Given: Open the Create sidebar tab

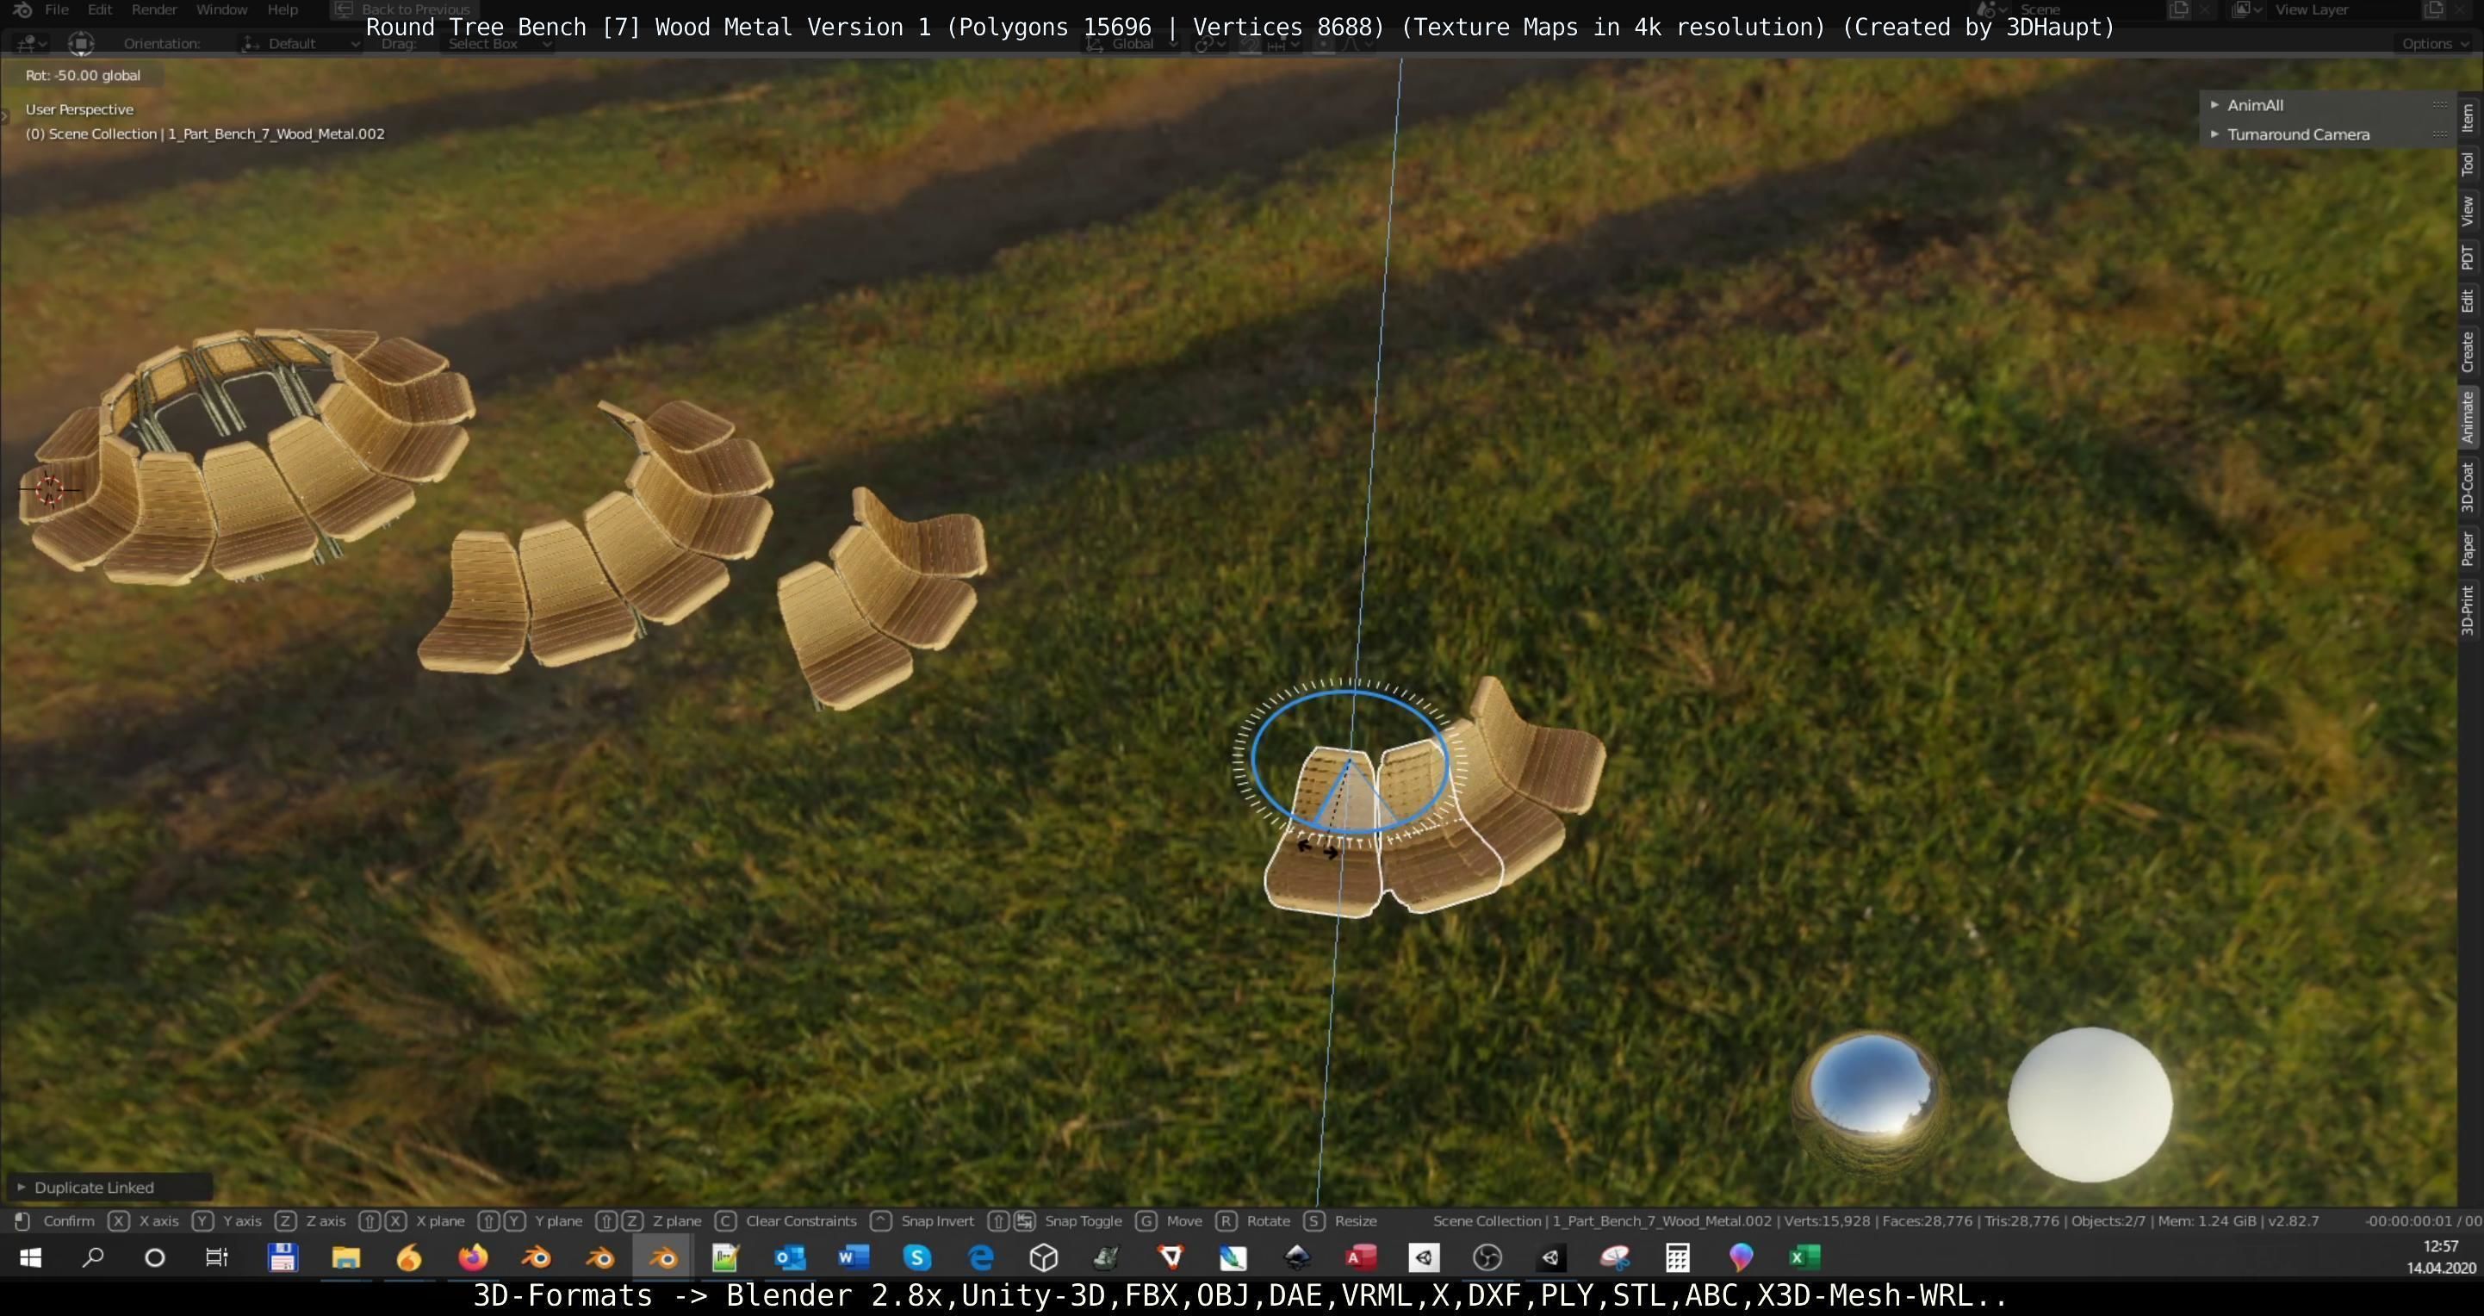Looking at the screenshot, I should pyautogui.click(x=2468, y=352).
